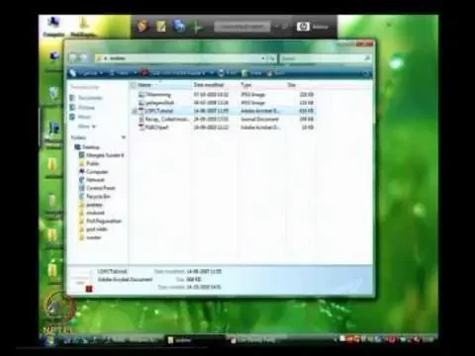Select Computer in folder tree

click(x=94, y=172)
